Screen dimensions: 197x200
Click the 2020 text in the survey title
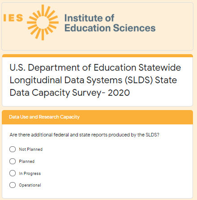point(119,93)
